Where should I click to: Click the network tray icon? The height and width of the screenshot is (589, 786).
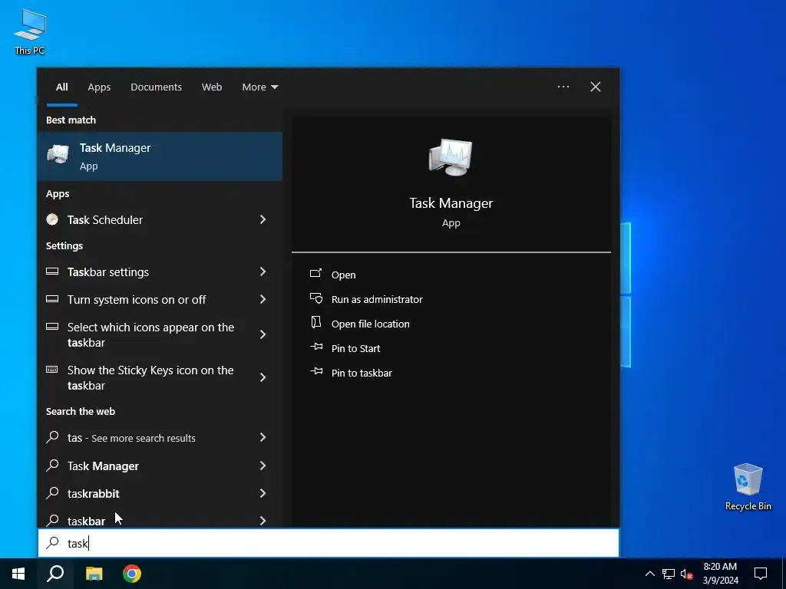pyautogui.click(x=669, y=574)
